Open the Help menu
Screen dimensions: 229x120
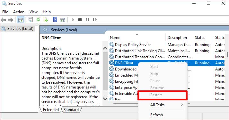coord(47,12)
